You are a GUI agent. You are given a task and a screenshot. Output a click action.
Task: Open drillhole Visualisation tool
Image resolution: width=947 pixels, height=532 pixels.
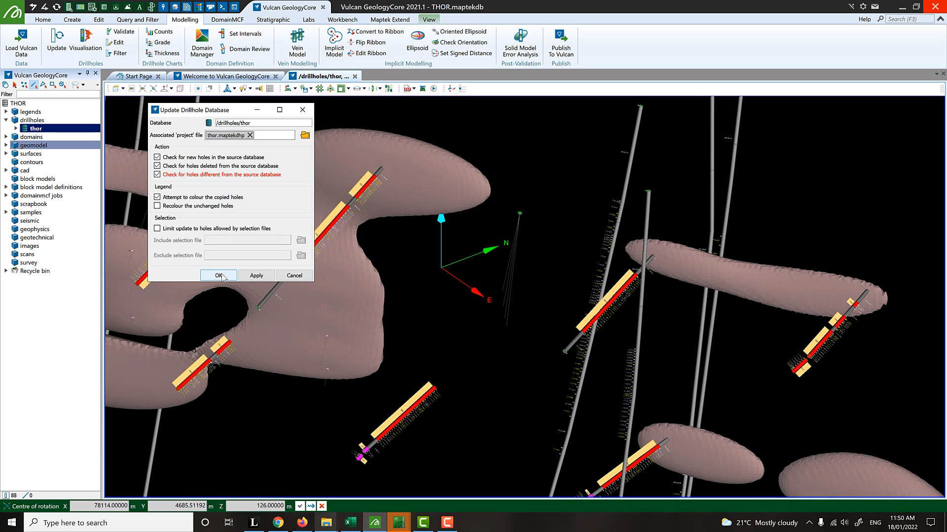(x=85, y=40)
